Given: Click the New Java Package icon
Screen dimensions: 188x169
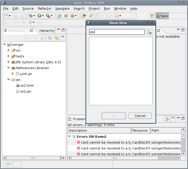Looking at the screenshot, I should coord(66,16).
